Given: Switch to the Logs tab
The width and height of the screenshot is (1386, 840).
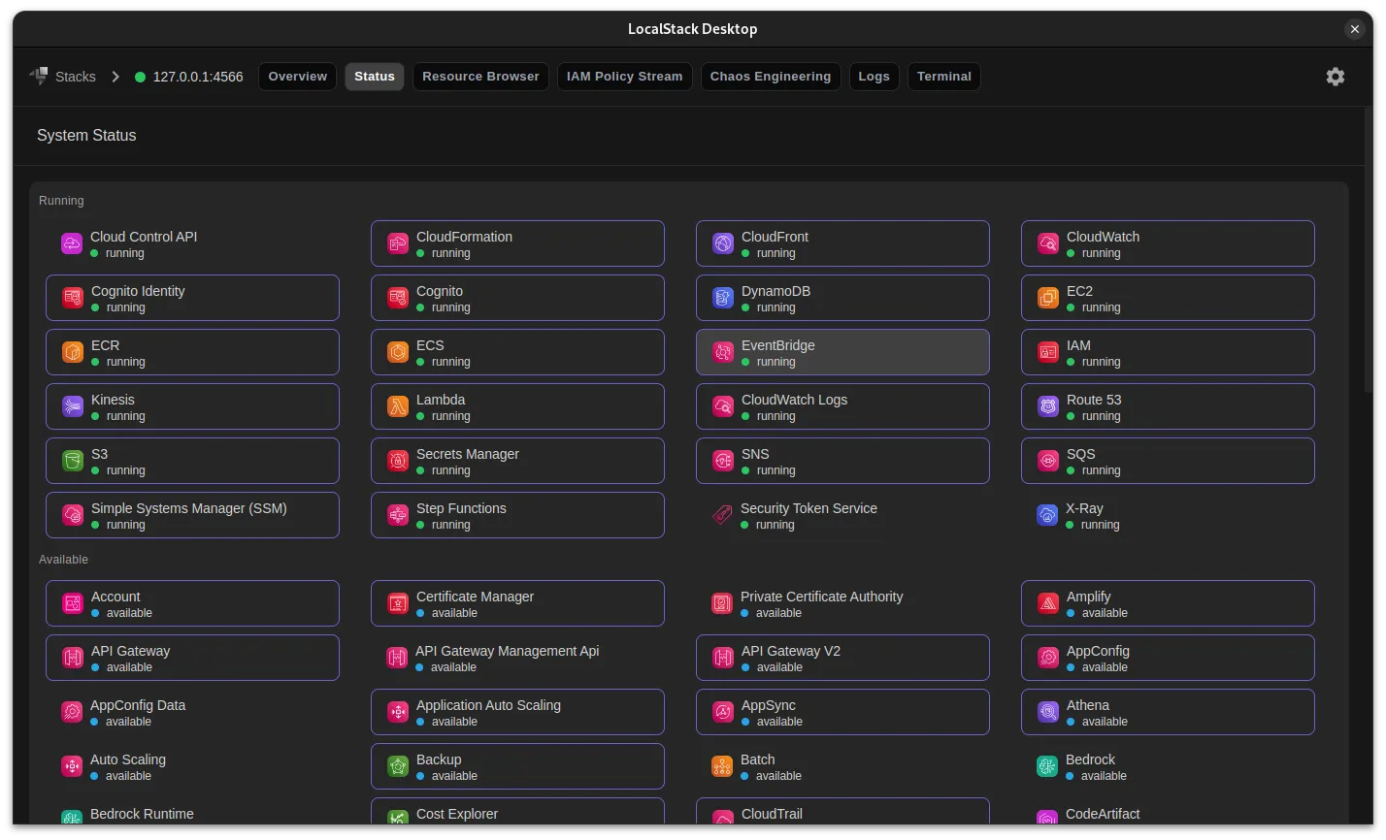Looking at the screenshot, I should (874, 77).
